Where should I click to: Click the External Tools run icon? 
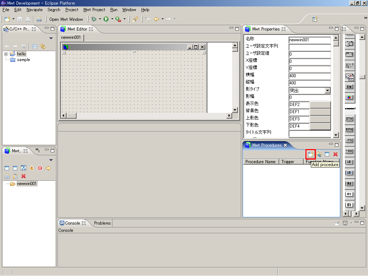click(118, 19)
